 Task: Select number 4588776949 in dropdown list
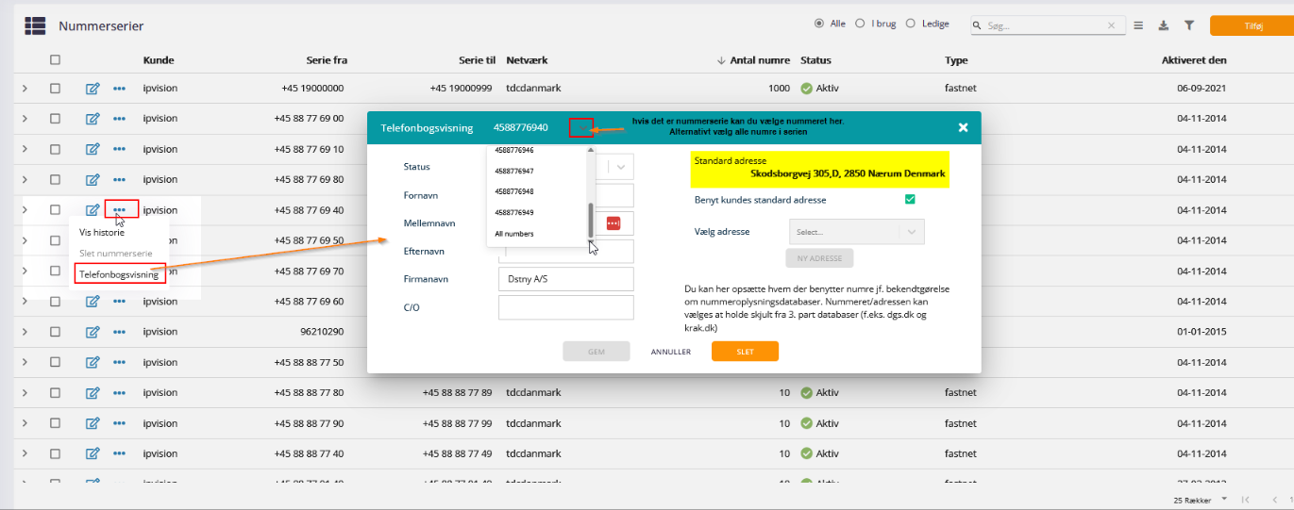514,212
